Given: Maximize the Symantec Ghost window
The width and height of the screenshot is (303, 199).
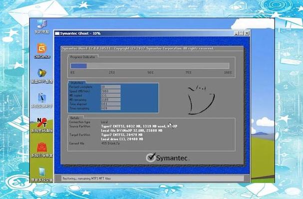Looking at the screenshot, I should [242, 33].
